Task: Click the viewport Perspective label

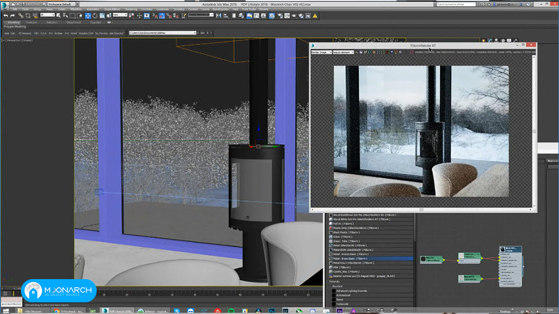Action: click(13, 40)
